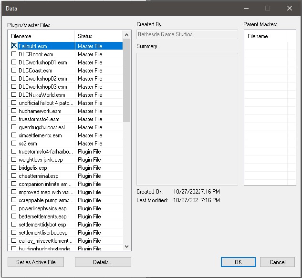The height and width of the screenshot is (278, 302).
Task: Minimize the Data dialog window
Action: (x=246, y=8)
